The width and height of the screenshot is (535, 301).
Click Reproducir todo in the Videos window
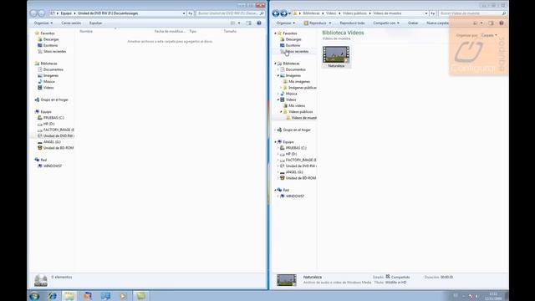click(x=352, y=23)
